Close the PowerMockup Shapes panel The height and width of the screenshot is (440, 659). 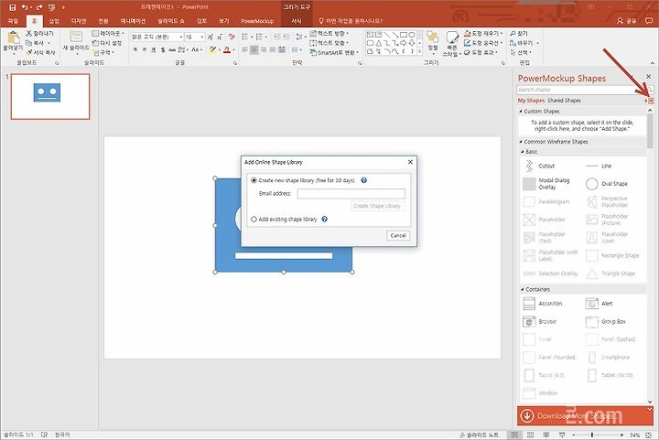pos(649,77)
